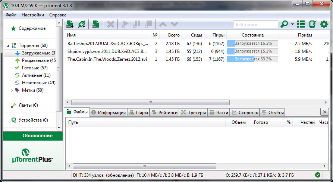The width and height of the screenshot is (333, 182).
Task: Move torrent down in queue
Action: click(175, 24)
